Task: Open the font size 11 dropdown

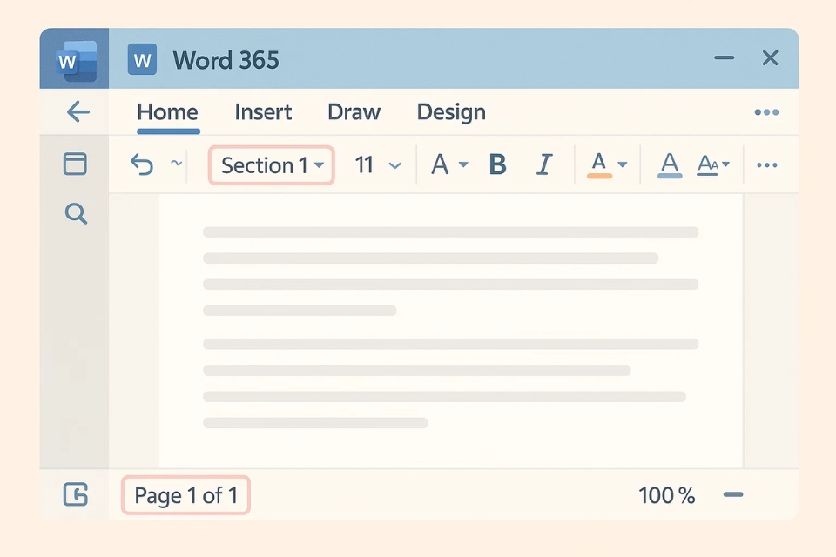Action: pyautogui.click(x=394, y=165)
